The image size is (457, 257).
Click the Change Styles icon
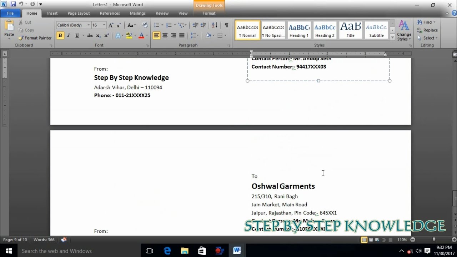point(404,30)
